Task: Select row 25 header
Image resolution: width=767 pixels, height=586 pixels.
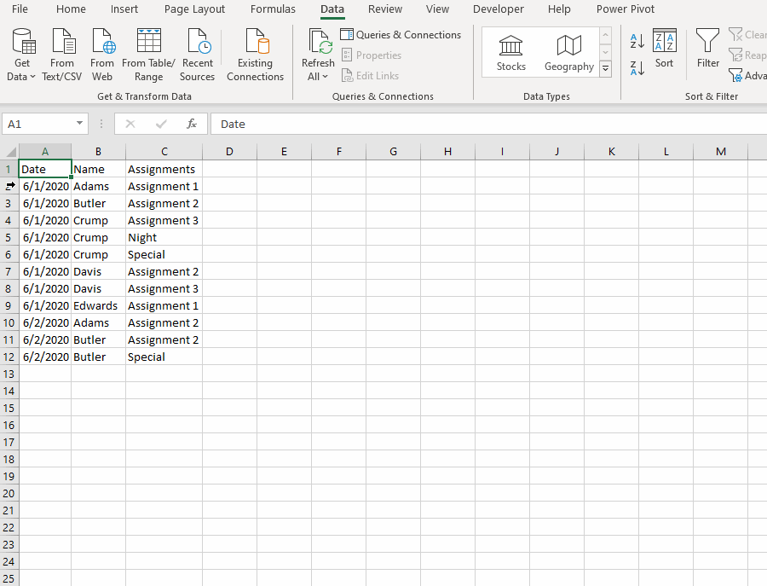Action: pyautogui.click(x=9, y=578)
